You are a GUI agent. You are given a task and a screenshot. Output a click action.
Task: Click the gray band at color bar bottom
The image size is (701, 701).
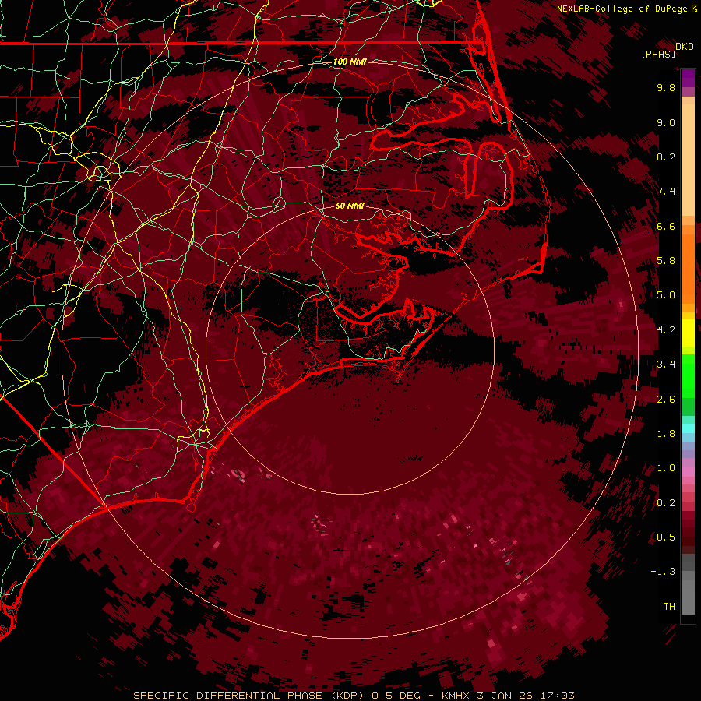(688, 585)
